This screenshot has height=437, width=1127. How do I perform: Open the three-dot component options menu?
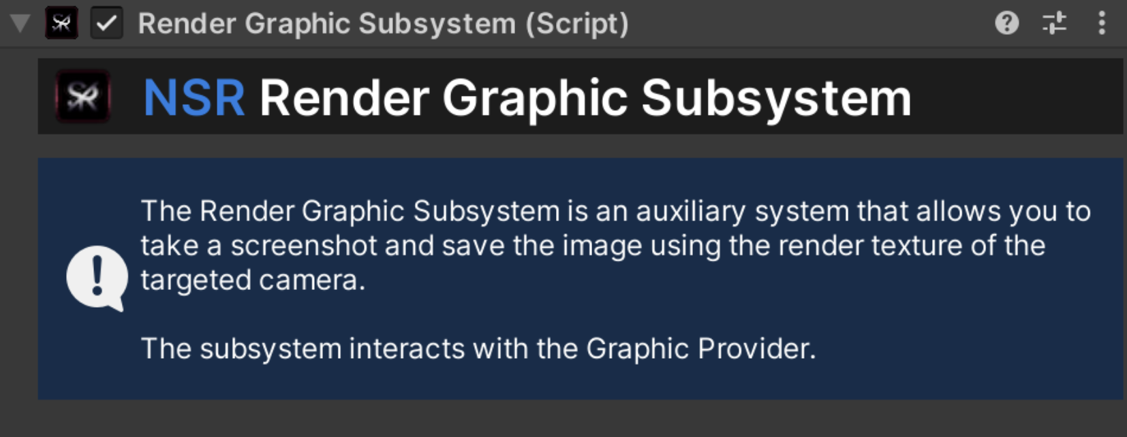1101,23
